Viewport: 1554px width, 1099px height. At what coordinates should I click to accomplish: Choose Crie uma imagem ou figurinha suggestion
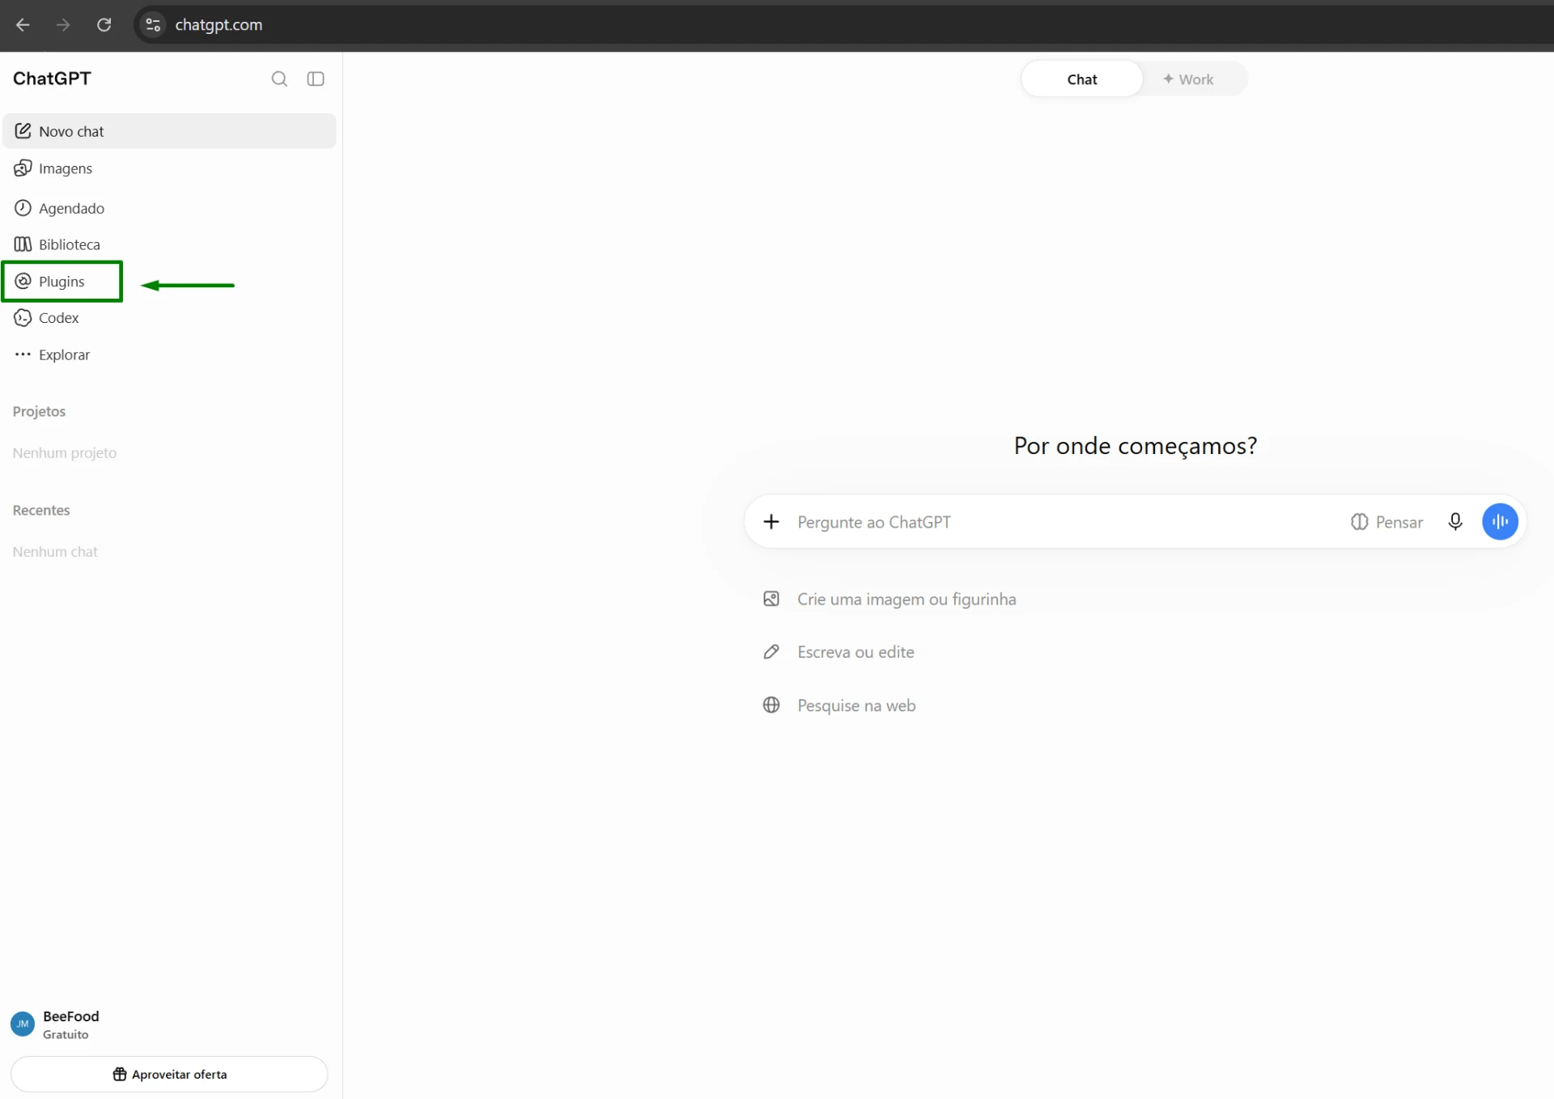(x=890, y=599)
